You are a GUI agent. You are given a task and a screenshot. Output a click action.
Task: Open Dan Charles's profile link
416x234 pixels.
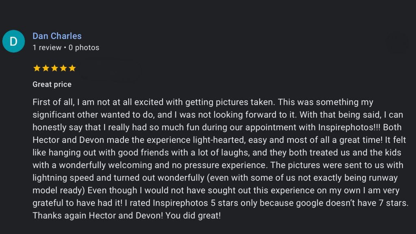[x=57, y=36]
